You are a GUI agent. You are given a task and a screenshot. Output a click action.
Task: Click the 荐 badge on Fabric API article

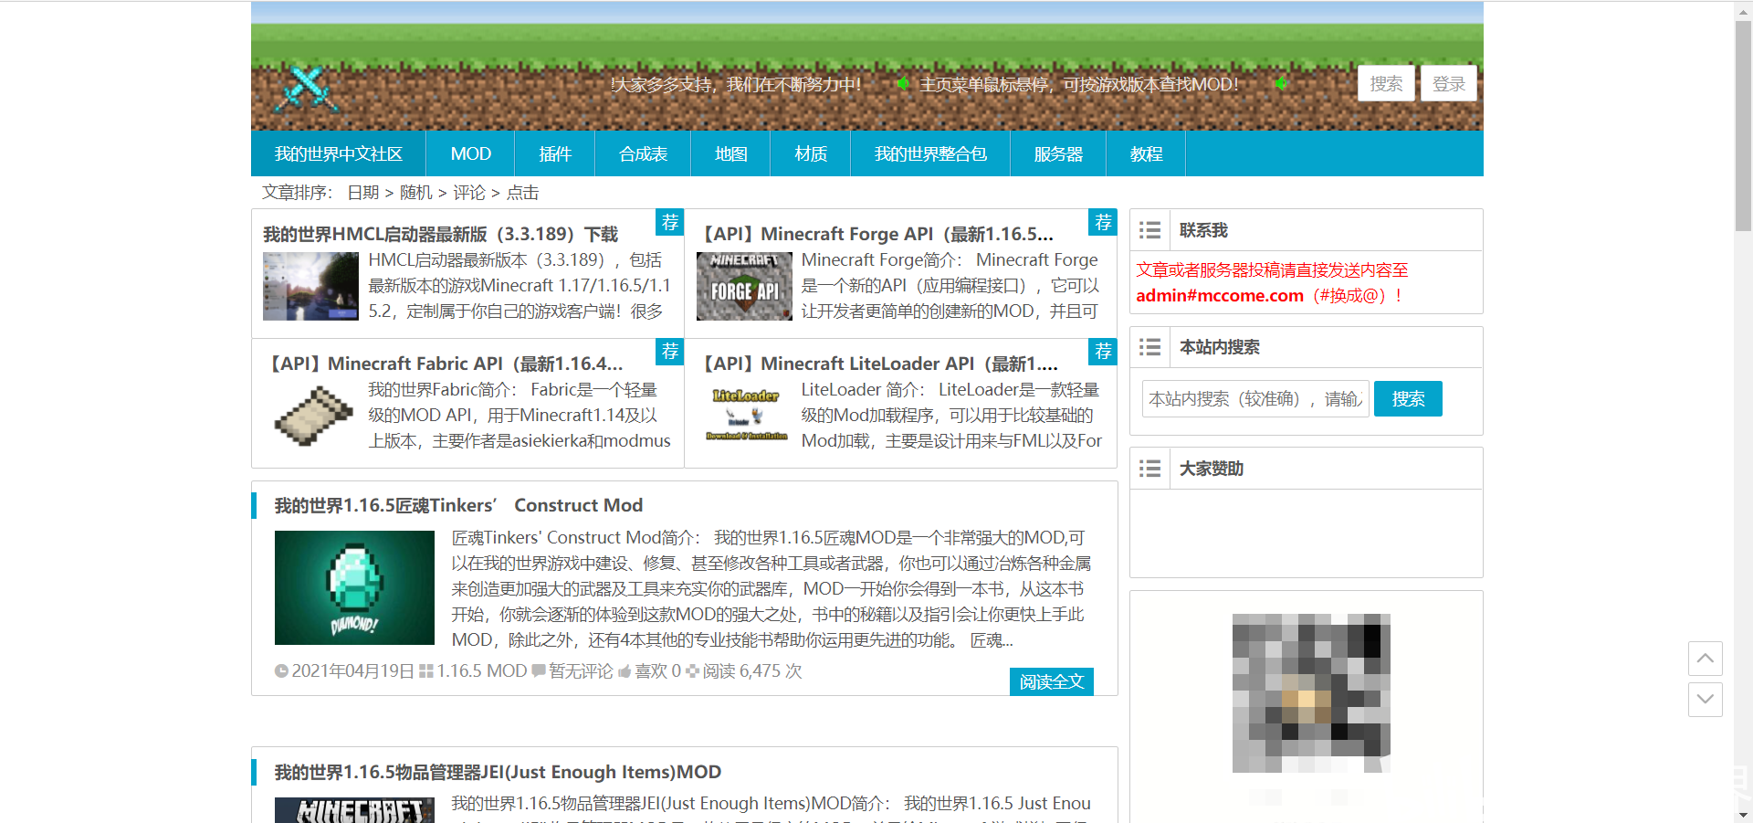click(x=669, y=352)
